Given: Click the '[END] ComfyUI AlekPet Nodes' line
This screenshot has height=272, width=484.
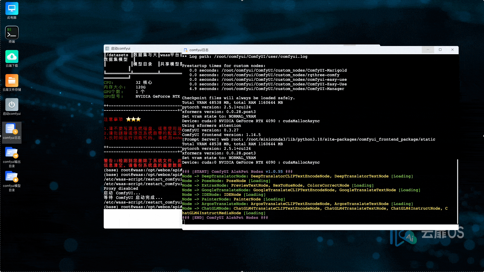Looking at the screenshot, I should (x=225, y=218).
